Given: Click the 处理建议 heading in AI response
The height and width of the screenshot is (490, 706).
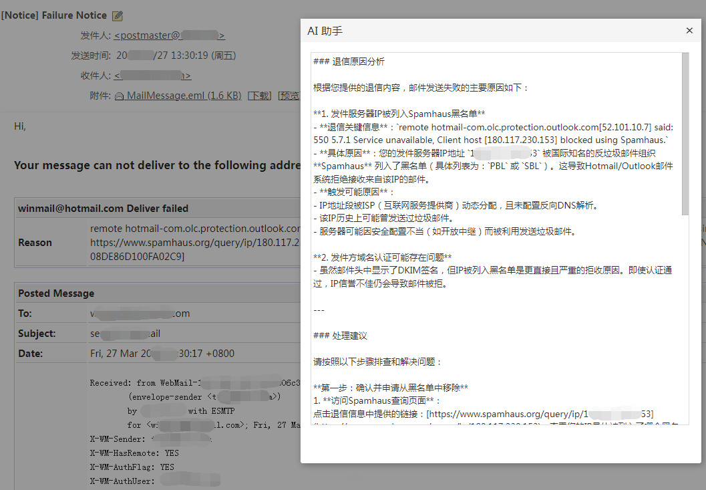Looking at the screenshot, I should pos(349,336).
